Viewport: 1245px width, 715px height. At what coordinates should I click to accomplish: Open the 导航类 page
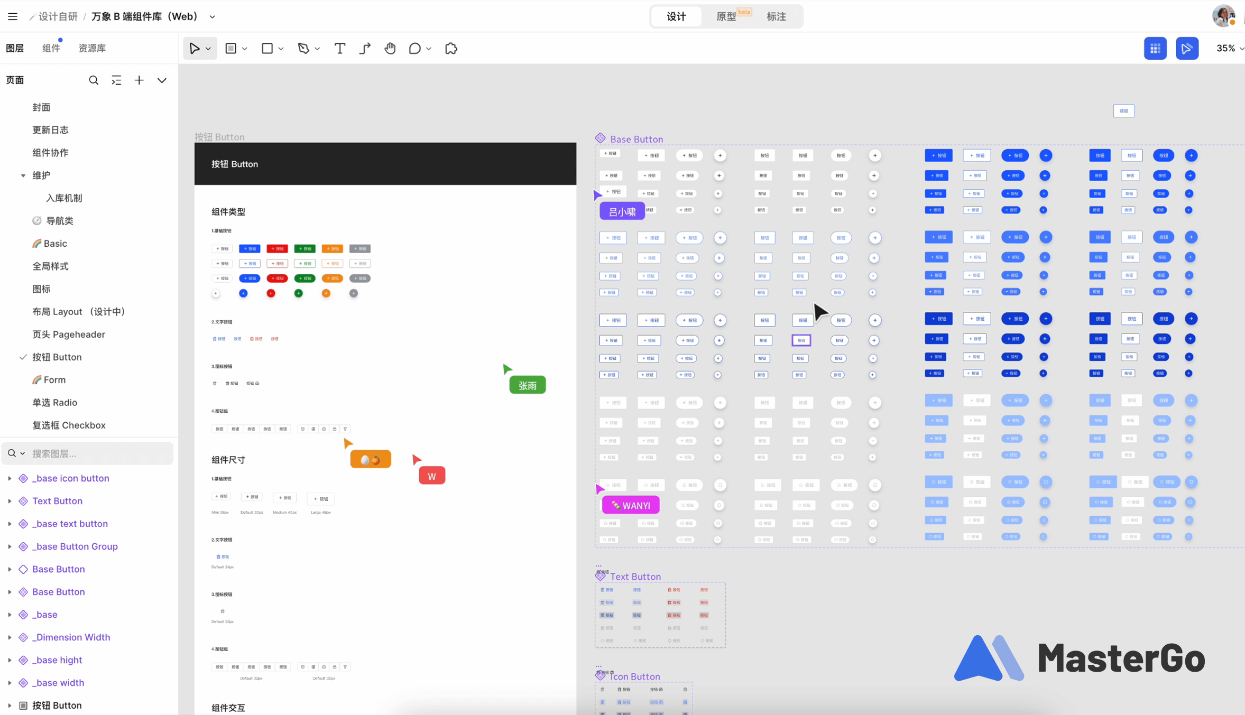(59, 221)
